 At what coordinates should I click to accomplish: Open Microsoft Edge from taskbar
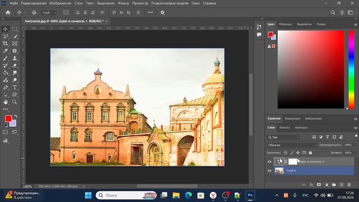[x=188, y=195]
